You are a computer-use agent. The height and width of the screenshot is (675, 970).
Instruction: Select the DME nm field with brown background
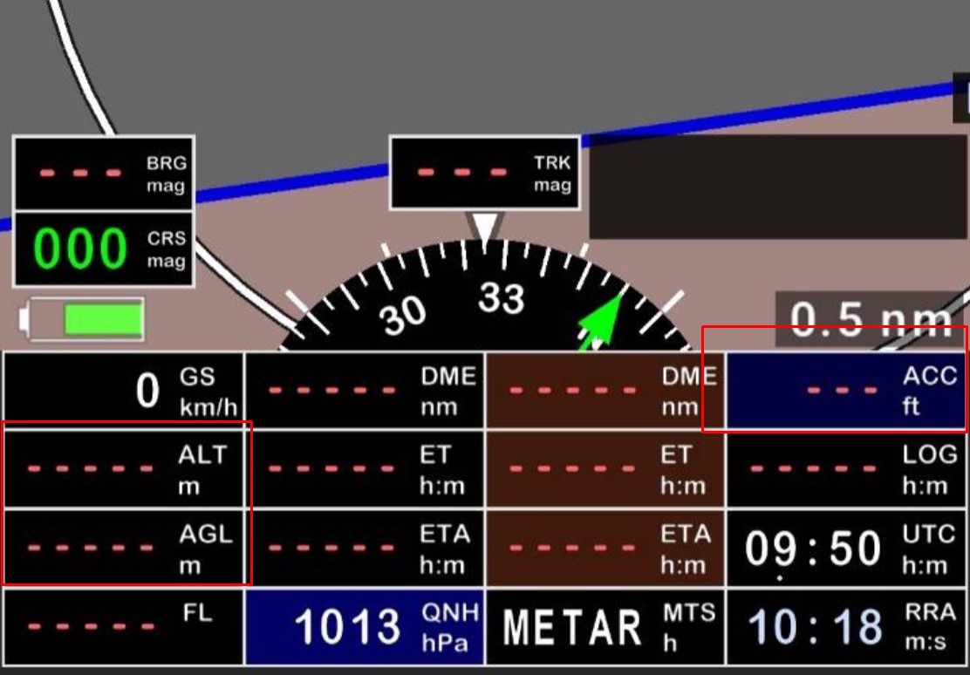click(x=605, y=391)
